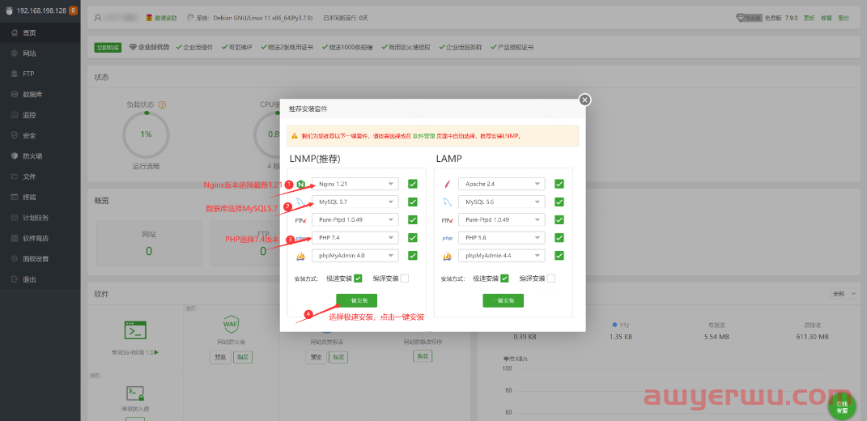Click the phpMyAdmin sailboat icon in LNMP column
The image size is (867, 421).
click(x=301, y=256)
